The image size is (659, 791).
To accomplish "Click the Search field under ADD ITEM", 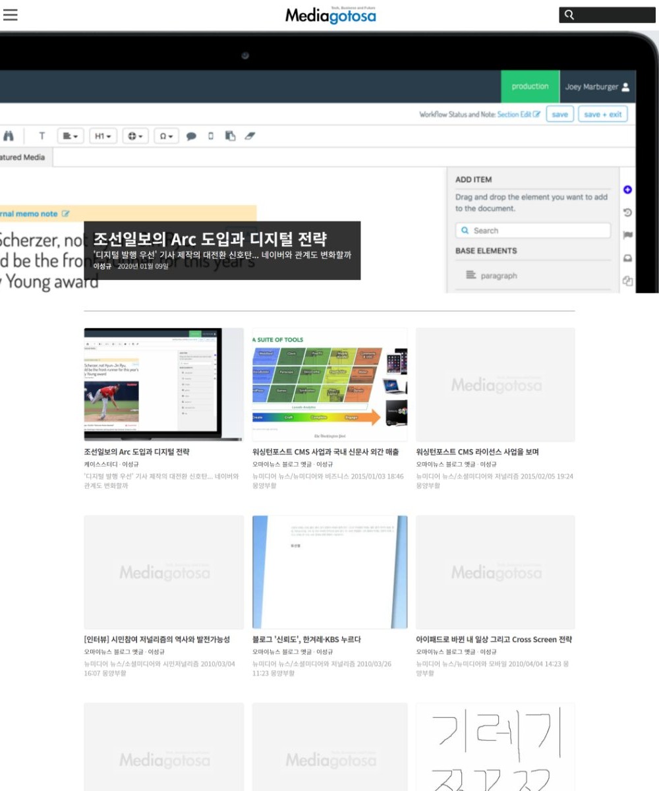I will point(532,231).
